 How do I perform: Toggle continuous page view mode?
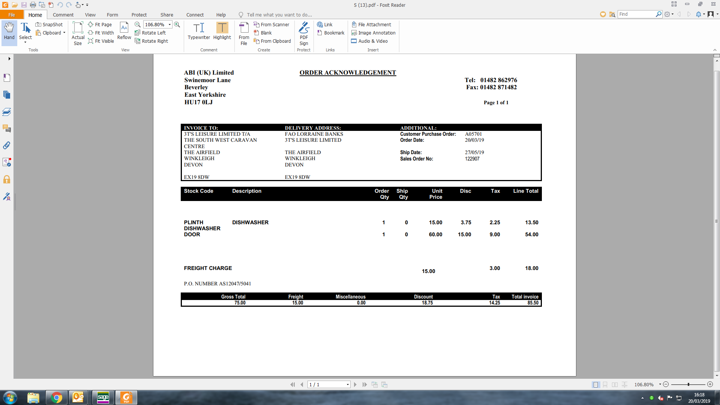coord(605,385)
